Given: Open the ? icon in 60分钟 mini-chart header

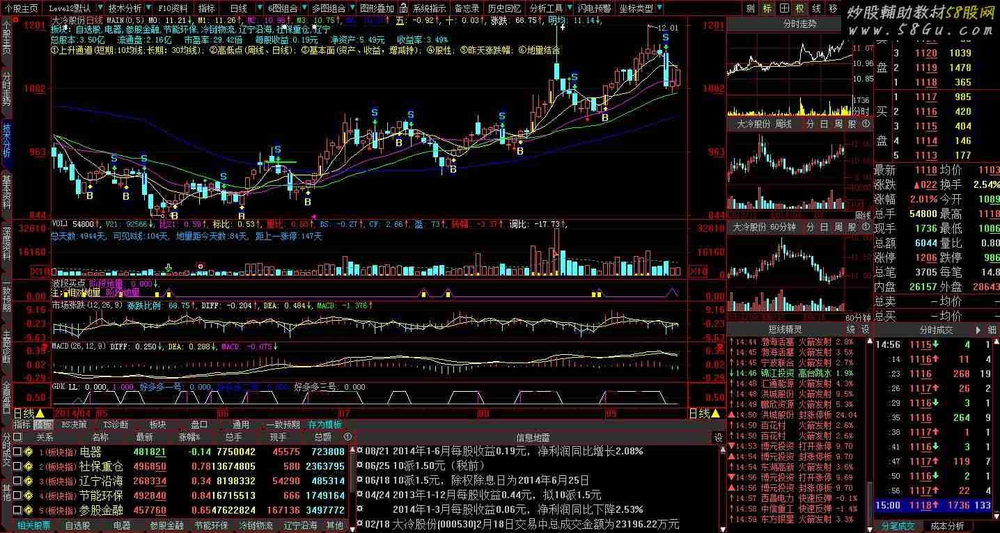Looking at the screenshot, I should coord(866,227).
